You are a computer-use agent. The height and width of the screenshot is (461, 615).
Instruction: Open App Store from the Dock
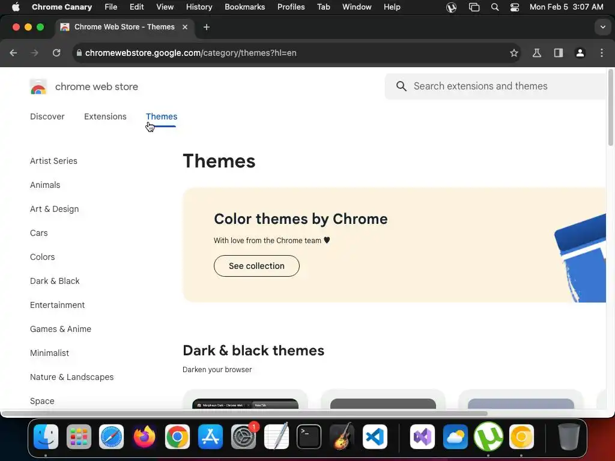[x=211, y=437]
